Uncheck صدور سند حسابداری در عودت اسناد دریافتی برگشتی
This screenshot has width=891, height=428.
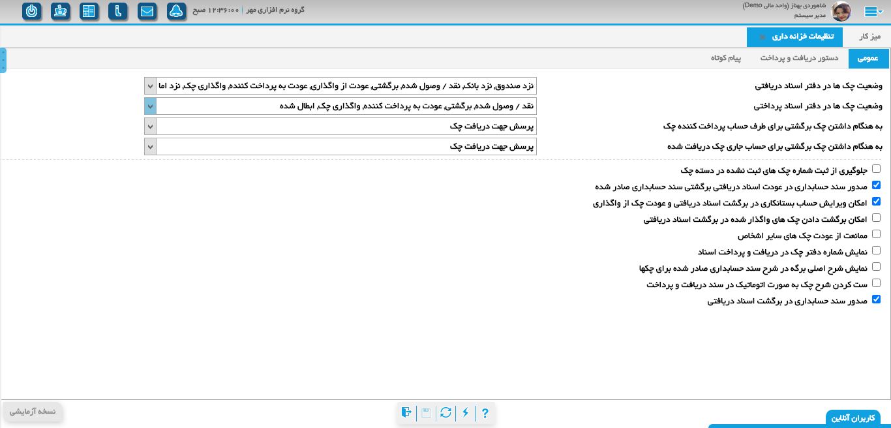876,185
